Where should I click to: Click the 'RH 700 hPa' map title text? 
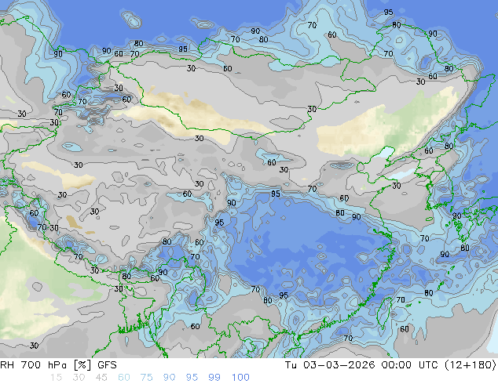[x=33, y=365]
